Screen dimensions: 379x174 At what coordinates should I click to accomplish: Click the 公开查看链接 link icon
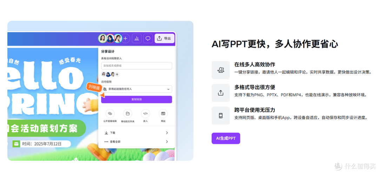[110, 114]
